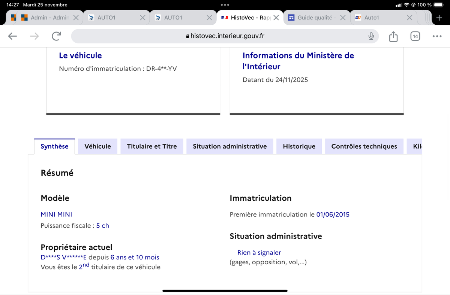Open the share sheet icon
Viewport: 450px width, 295px height.
point(393,36)
